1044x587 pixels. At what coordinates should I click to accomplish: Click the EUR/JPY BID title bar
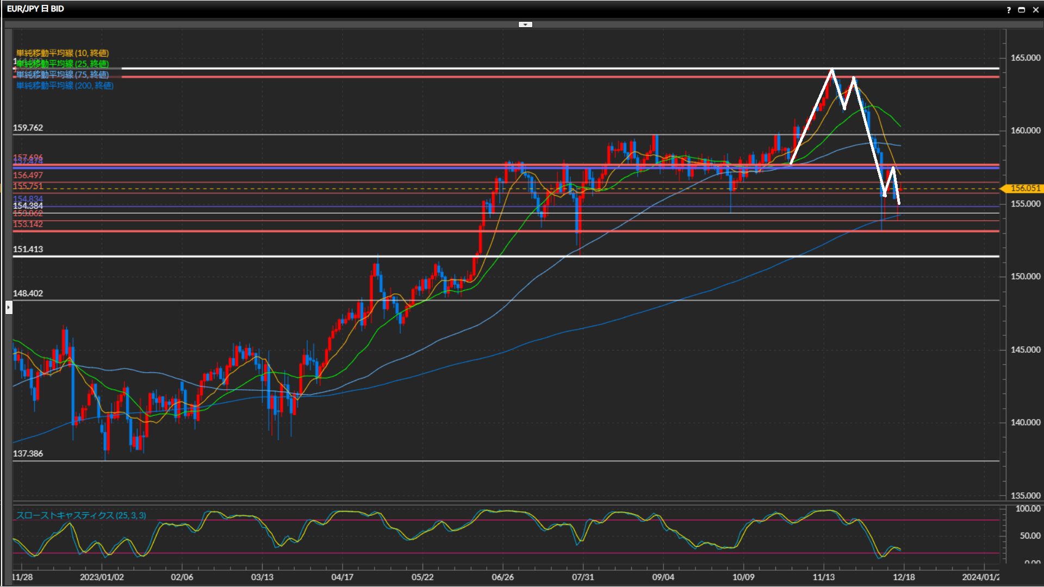click(x=36, y=9)
